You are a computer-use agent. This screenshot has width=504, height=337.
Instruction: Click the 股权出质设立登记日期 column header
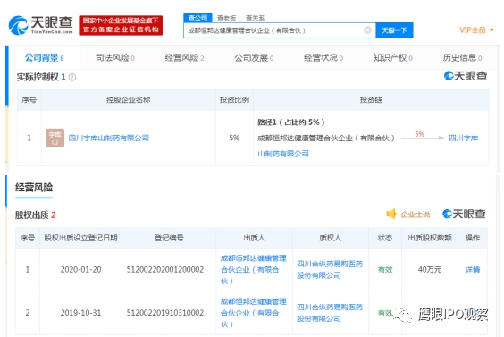pos(80,238)
